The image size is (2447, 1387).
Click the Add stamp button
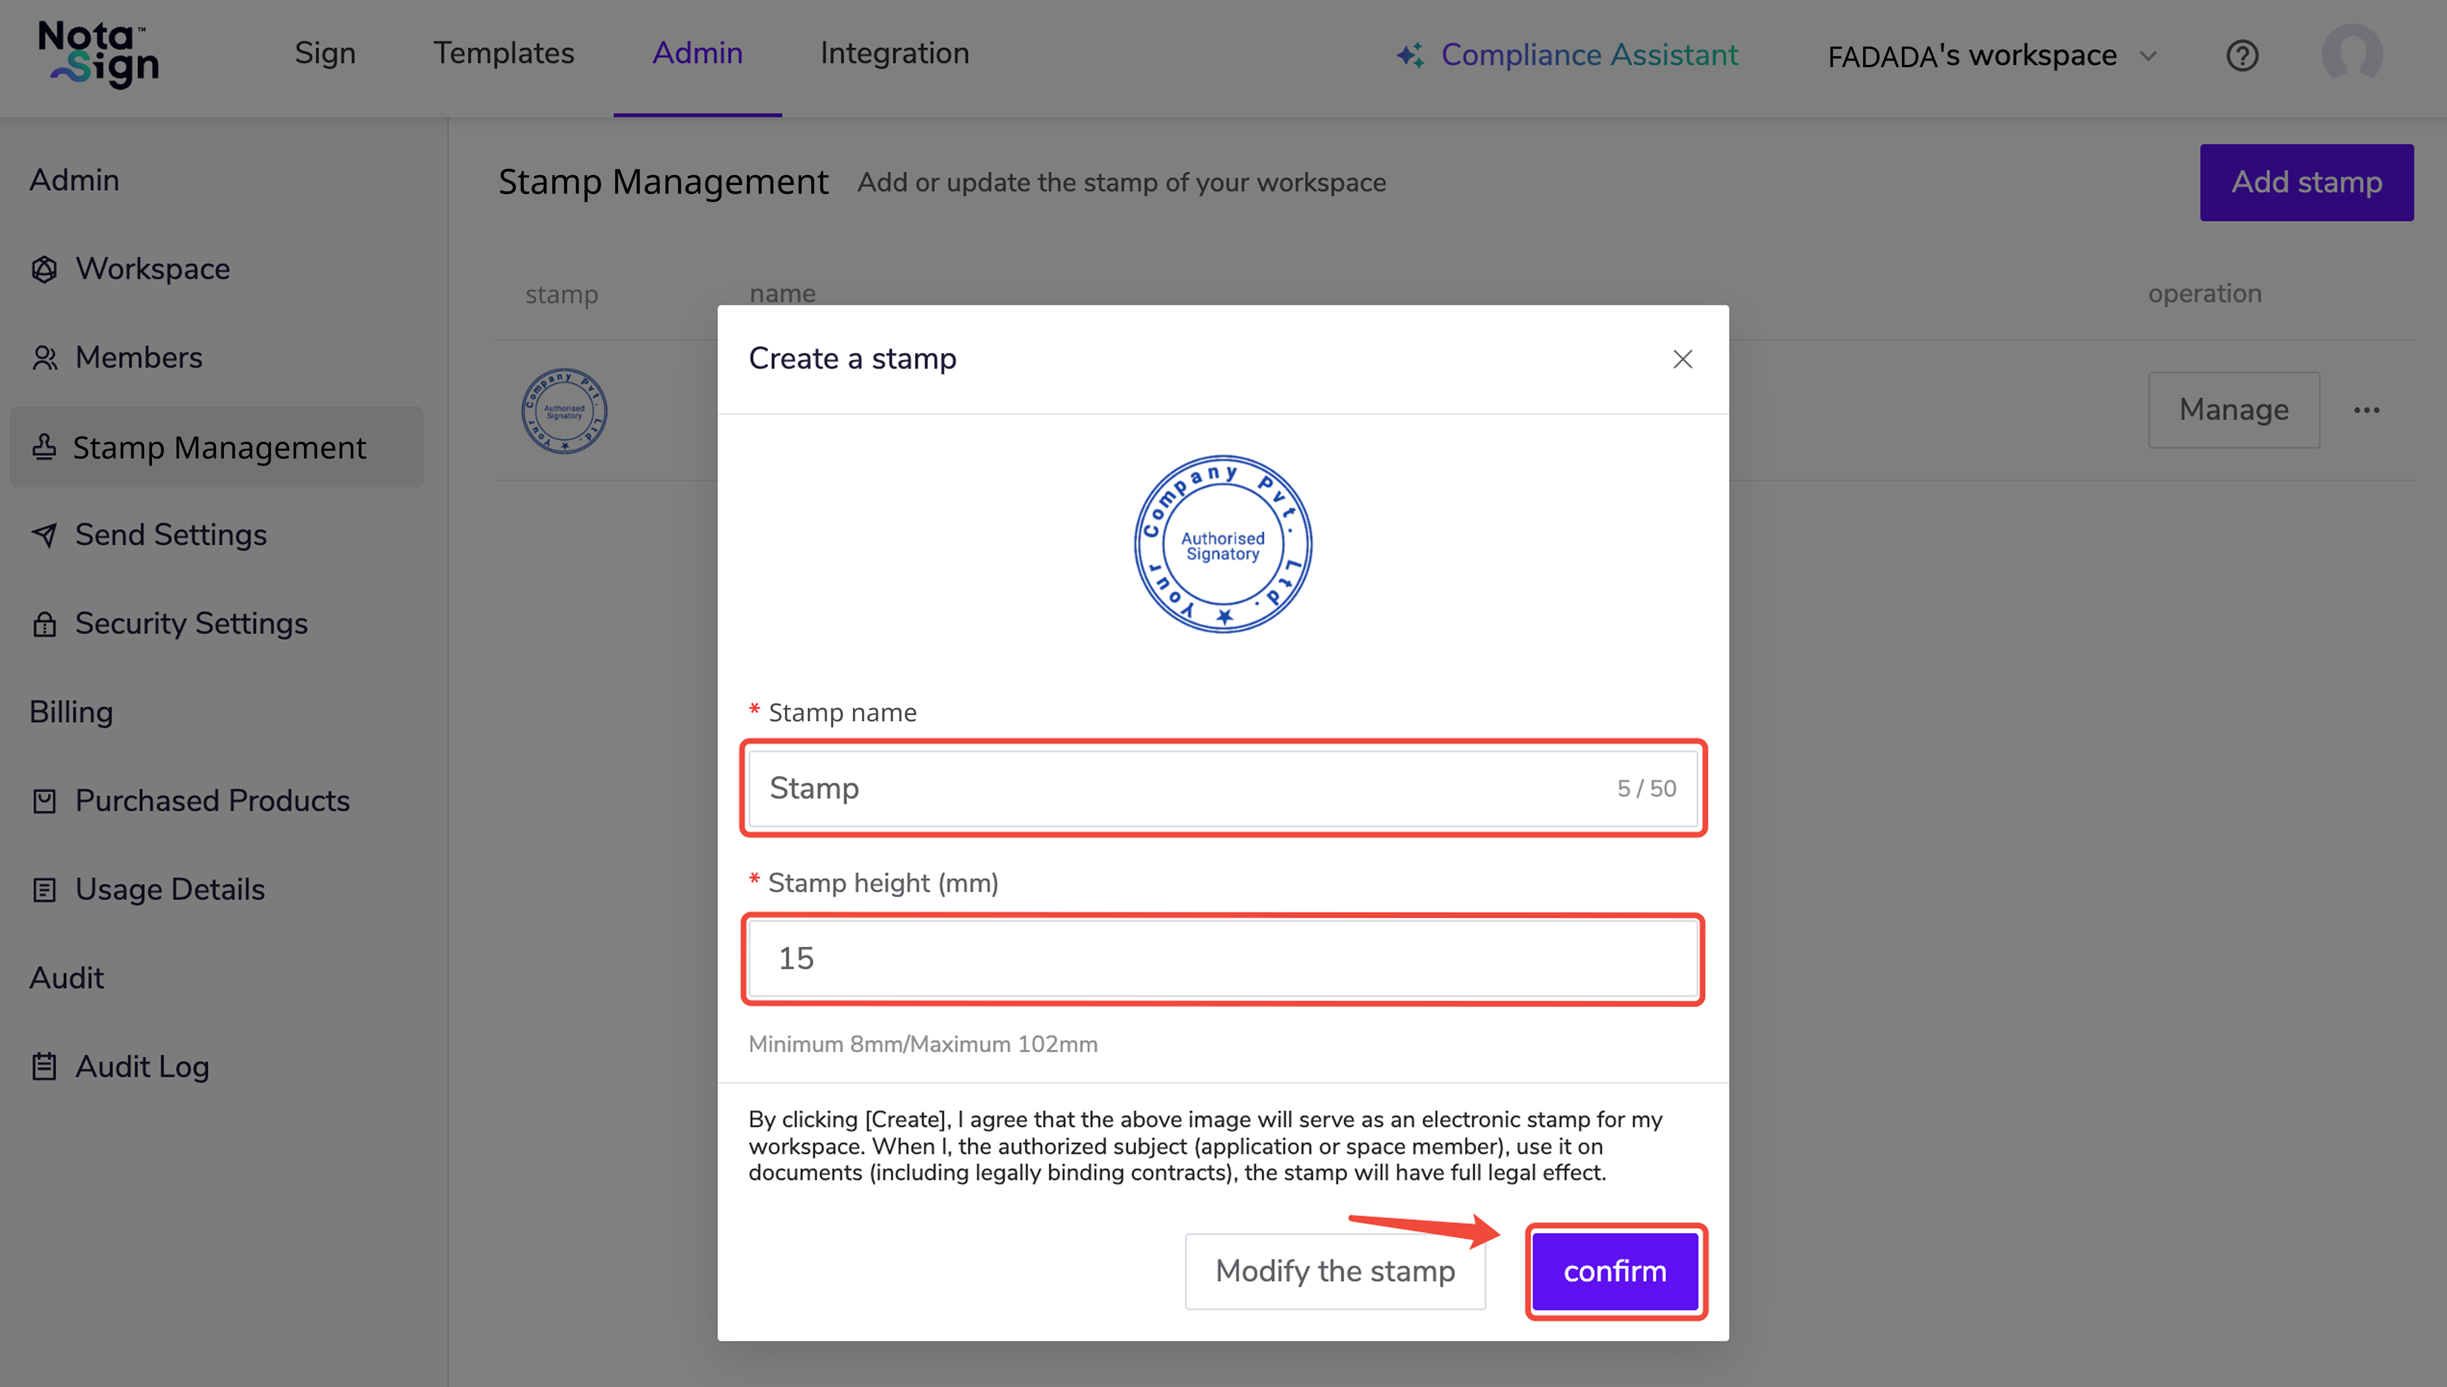2305,182
